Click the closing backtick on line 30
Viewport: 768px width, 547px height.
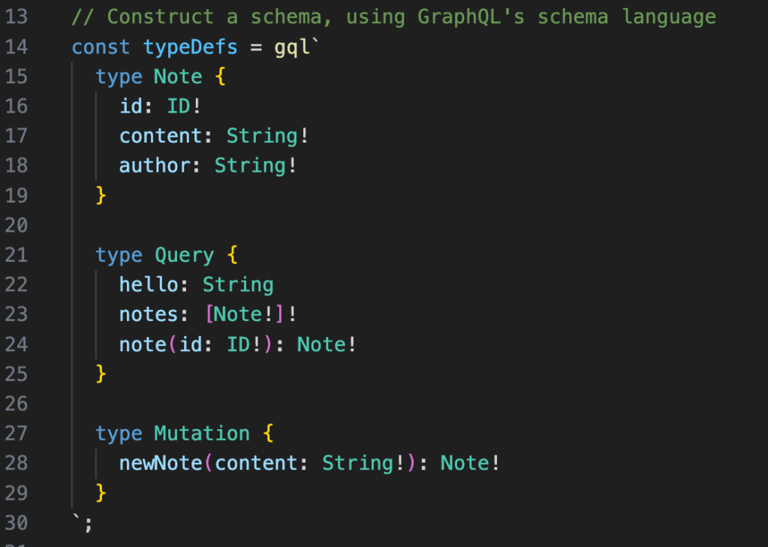coord(77,519)
